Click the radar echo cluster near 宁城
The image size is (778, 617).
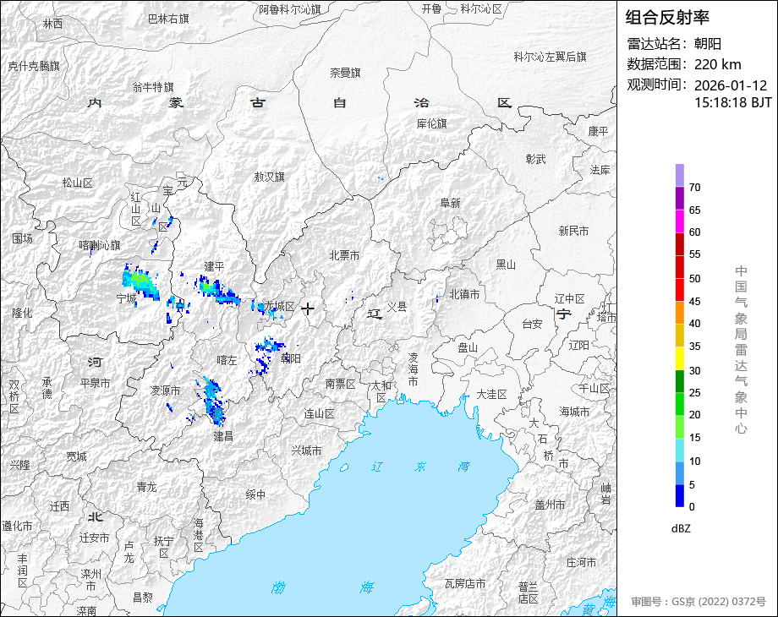tap(141, 282)
